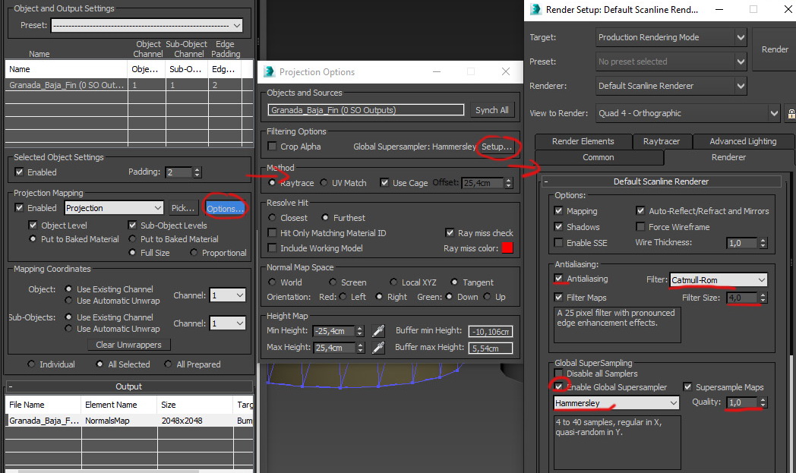The width and height of the screenshot is (796, 473).
Task: Toggle the Supersample Maps checkbox
Action: 688,387
